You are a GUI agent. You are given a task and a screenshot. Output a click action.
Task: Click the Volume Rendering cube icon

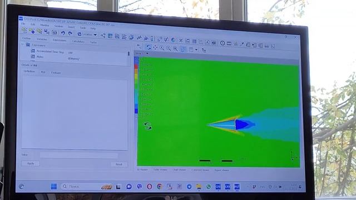(131, 37)
